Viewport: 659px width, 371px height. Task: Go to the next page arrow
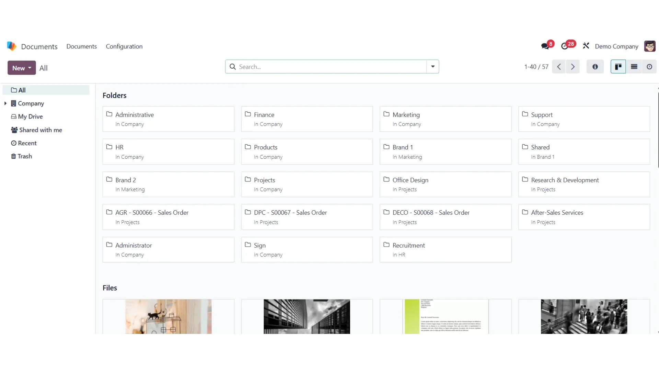click(x=573, y=67)
